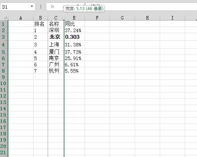Click cell containing 广州
This screenshot has height=157, width=197.
tap(56, 64)
